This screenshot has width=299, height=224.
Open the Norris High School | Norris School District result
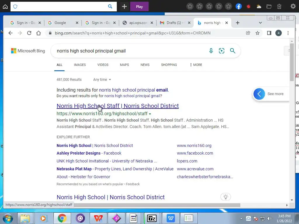point(111,197)
